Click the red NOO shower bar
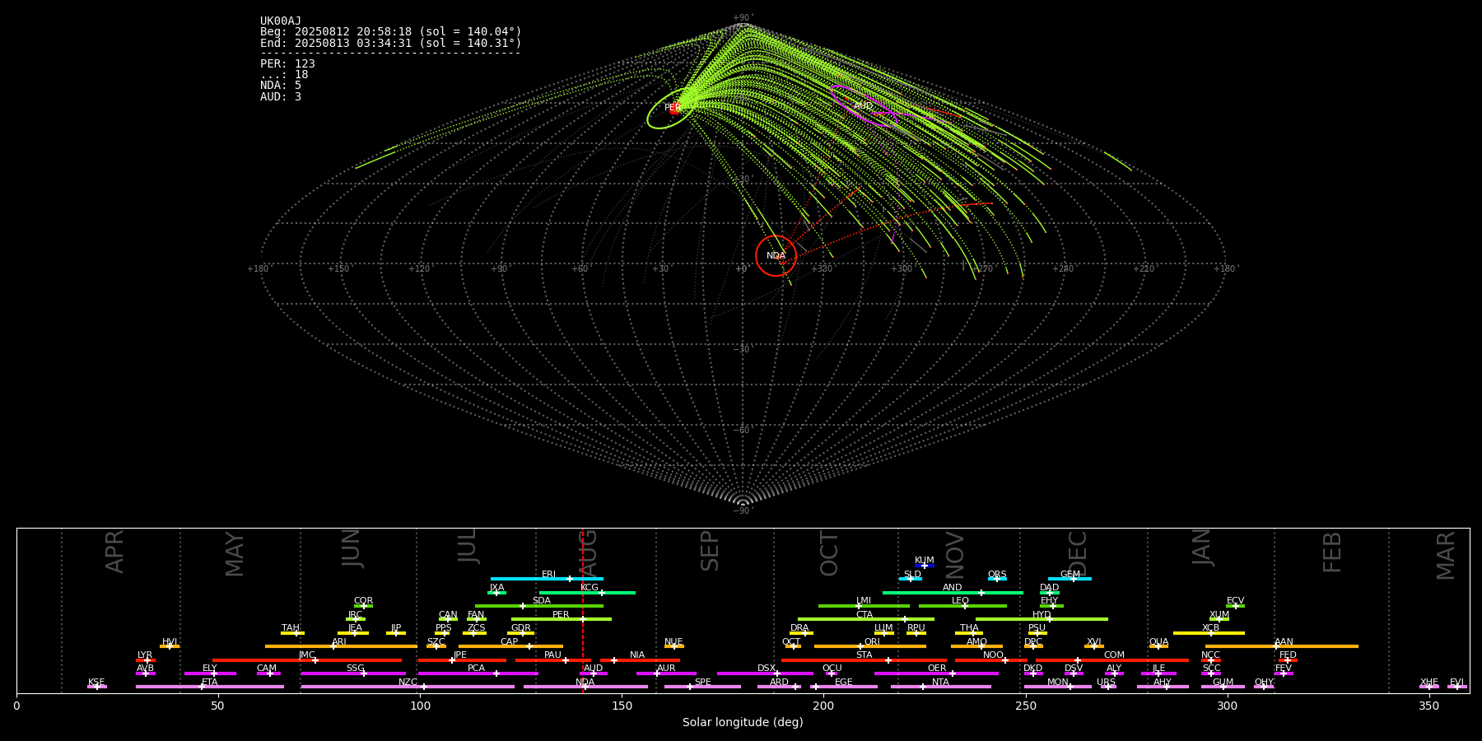The width and height of the screenshot is (1482, 741). click(x=991, y=659)
